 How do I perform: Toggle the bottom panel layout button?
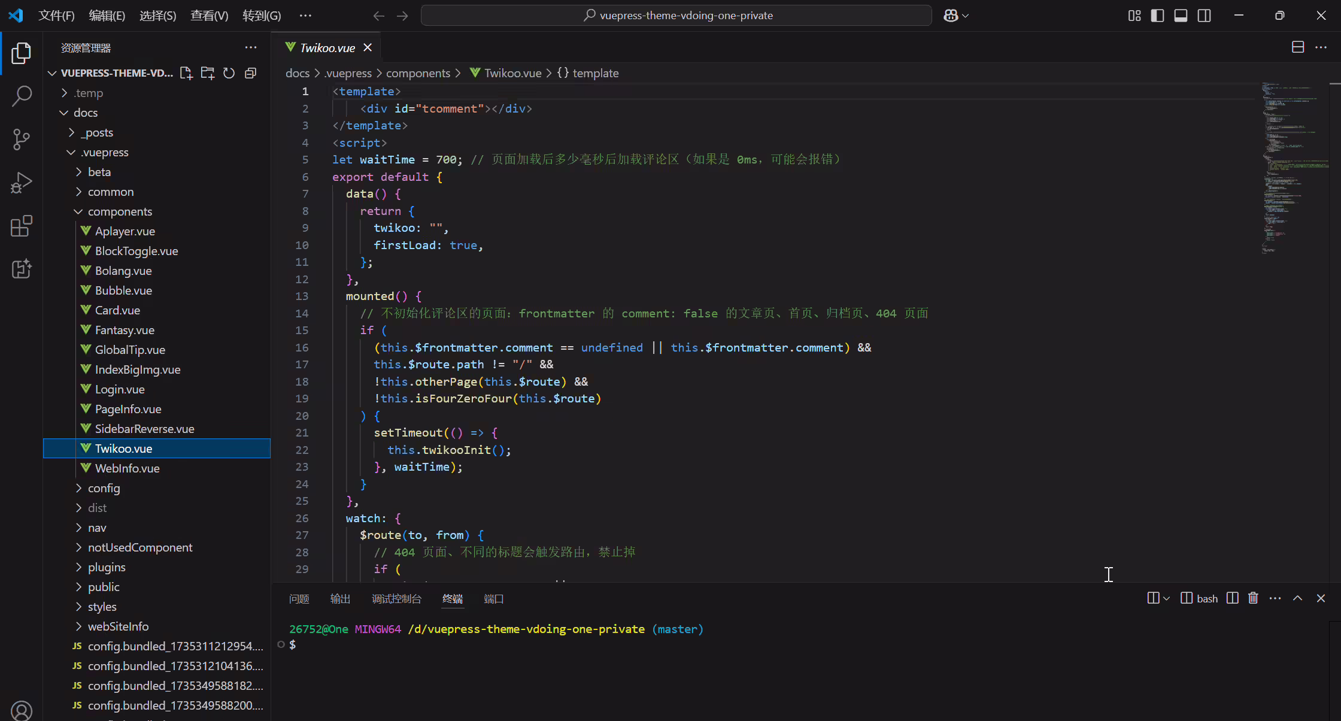(1181, 16)
